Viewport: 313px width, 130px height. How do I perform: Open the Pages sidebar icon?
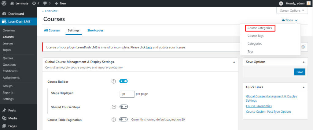coord(4,126)
